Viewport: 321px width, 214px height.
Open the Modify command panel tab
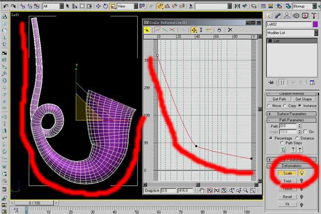278,16
